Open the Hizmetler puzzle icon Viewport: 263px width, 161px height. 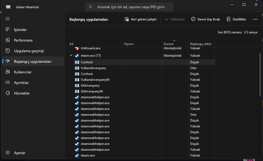tap(8, 93)
